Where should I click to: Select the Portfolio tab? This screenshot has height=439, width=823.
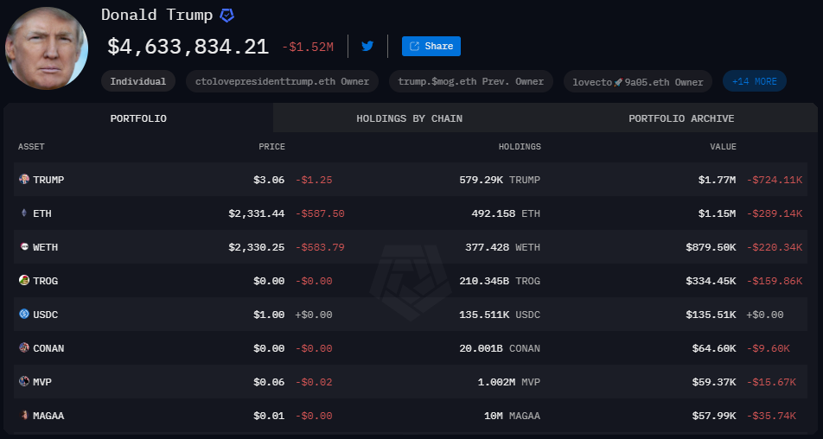coord(138,118)
